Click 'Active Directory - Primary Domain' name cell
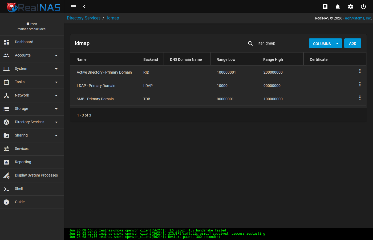The height and width of the screenshot is (240, 373). click(x=104, y=72)
